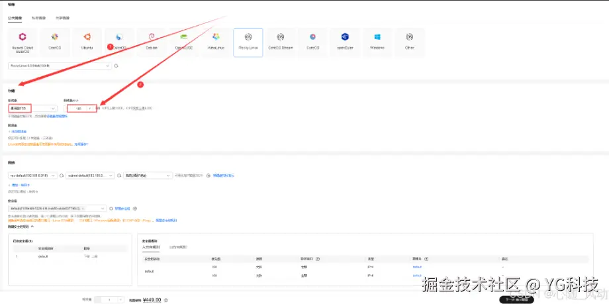Pick the Ubuntu image icon

(x=87, y=37)
